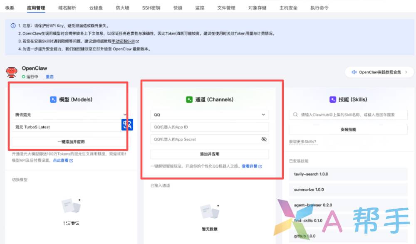Image resolution: width=416 pixels, height=244 pixels.
Task: Click the green Channels section icon
Action: tap(189, 100)
